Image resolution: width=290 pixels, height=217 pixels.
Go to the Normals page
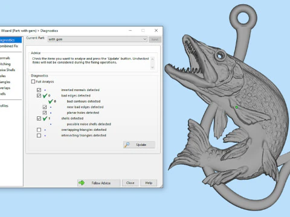coord(5,58)
